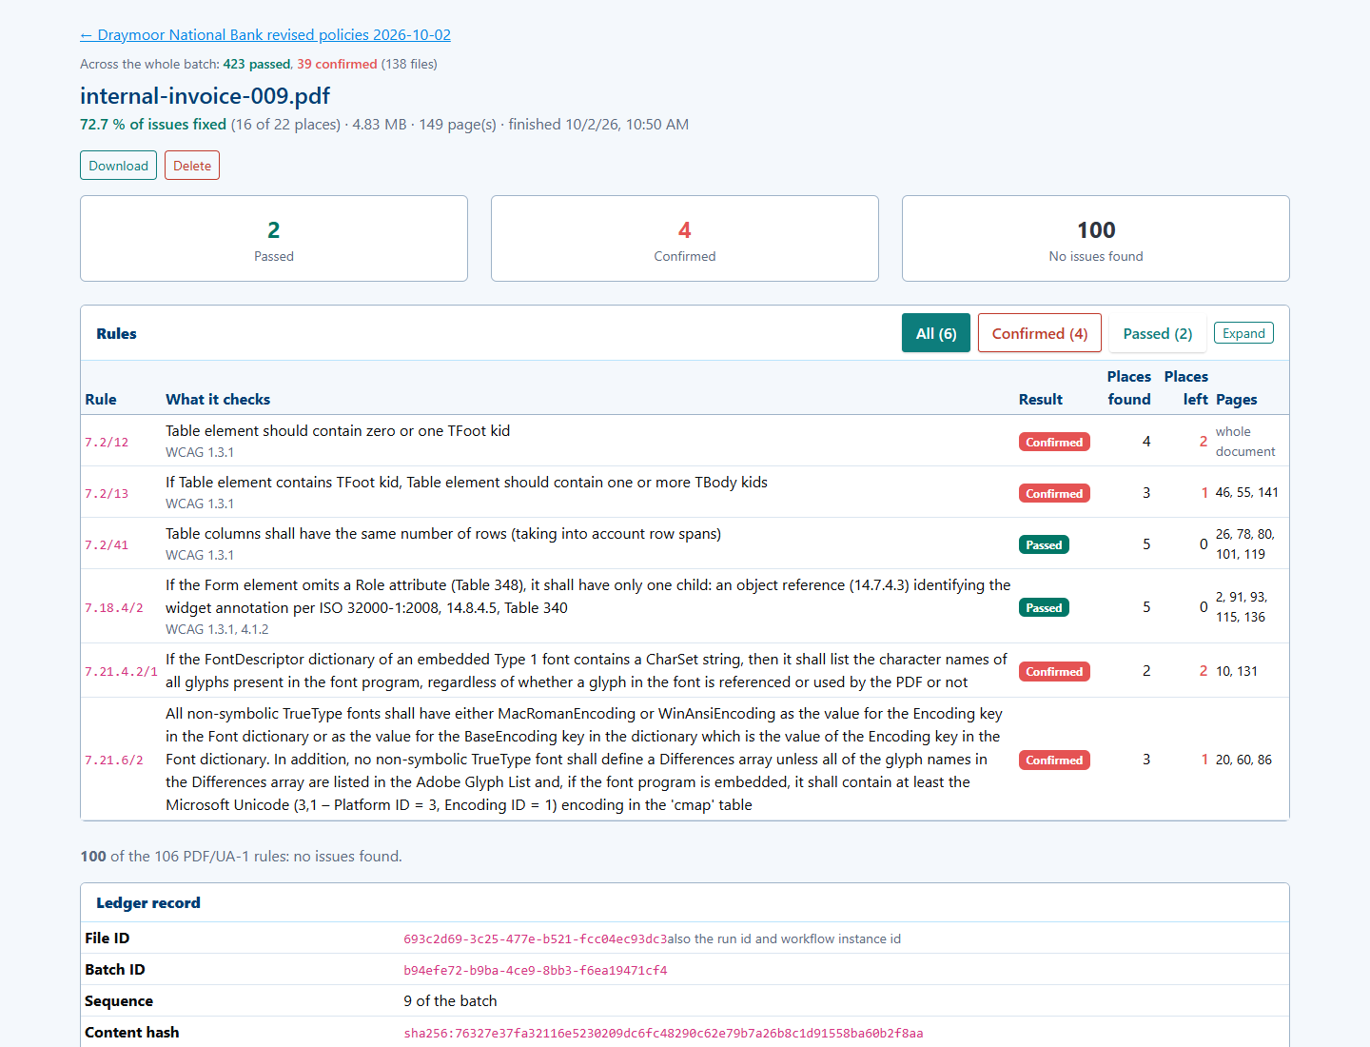Show all 6 rules tab
Image resolution: width=1370 pixels, height=1047 pixels.
click(x=936, y=333)
